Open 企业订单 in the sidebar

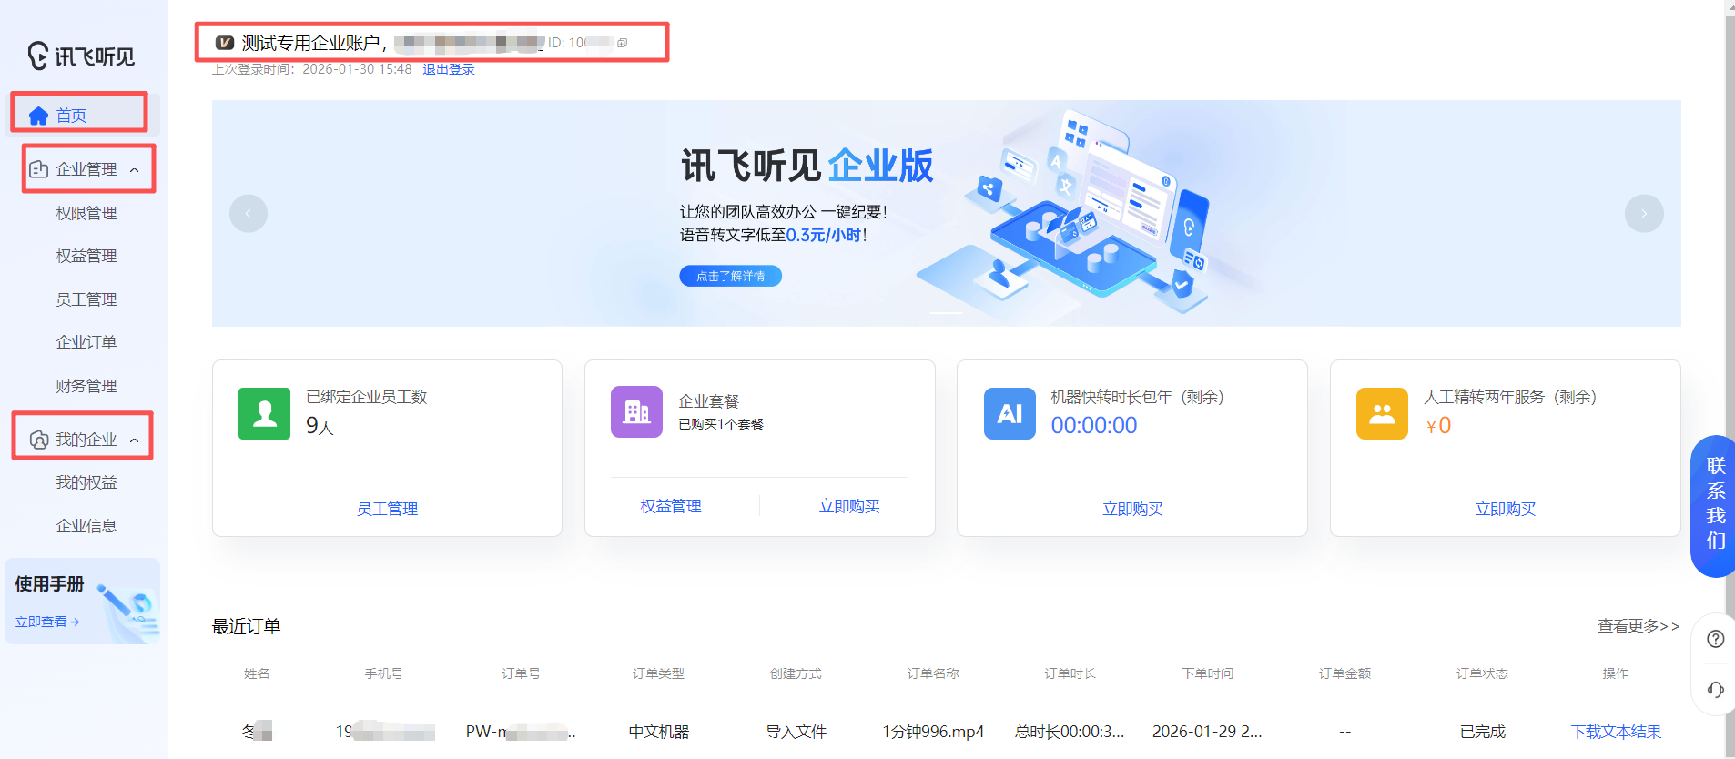[86, 342]
